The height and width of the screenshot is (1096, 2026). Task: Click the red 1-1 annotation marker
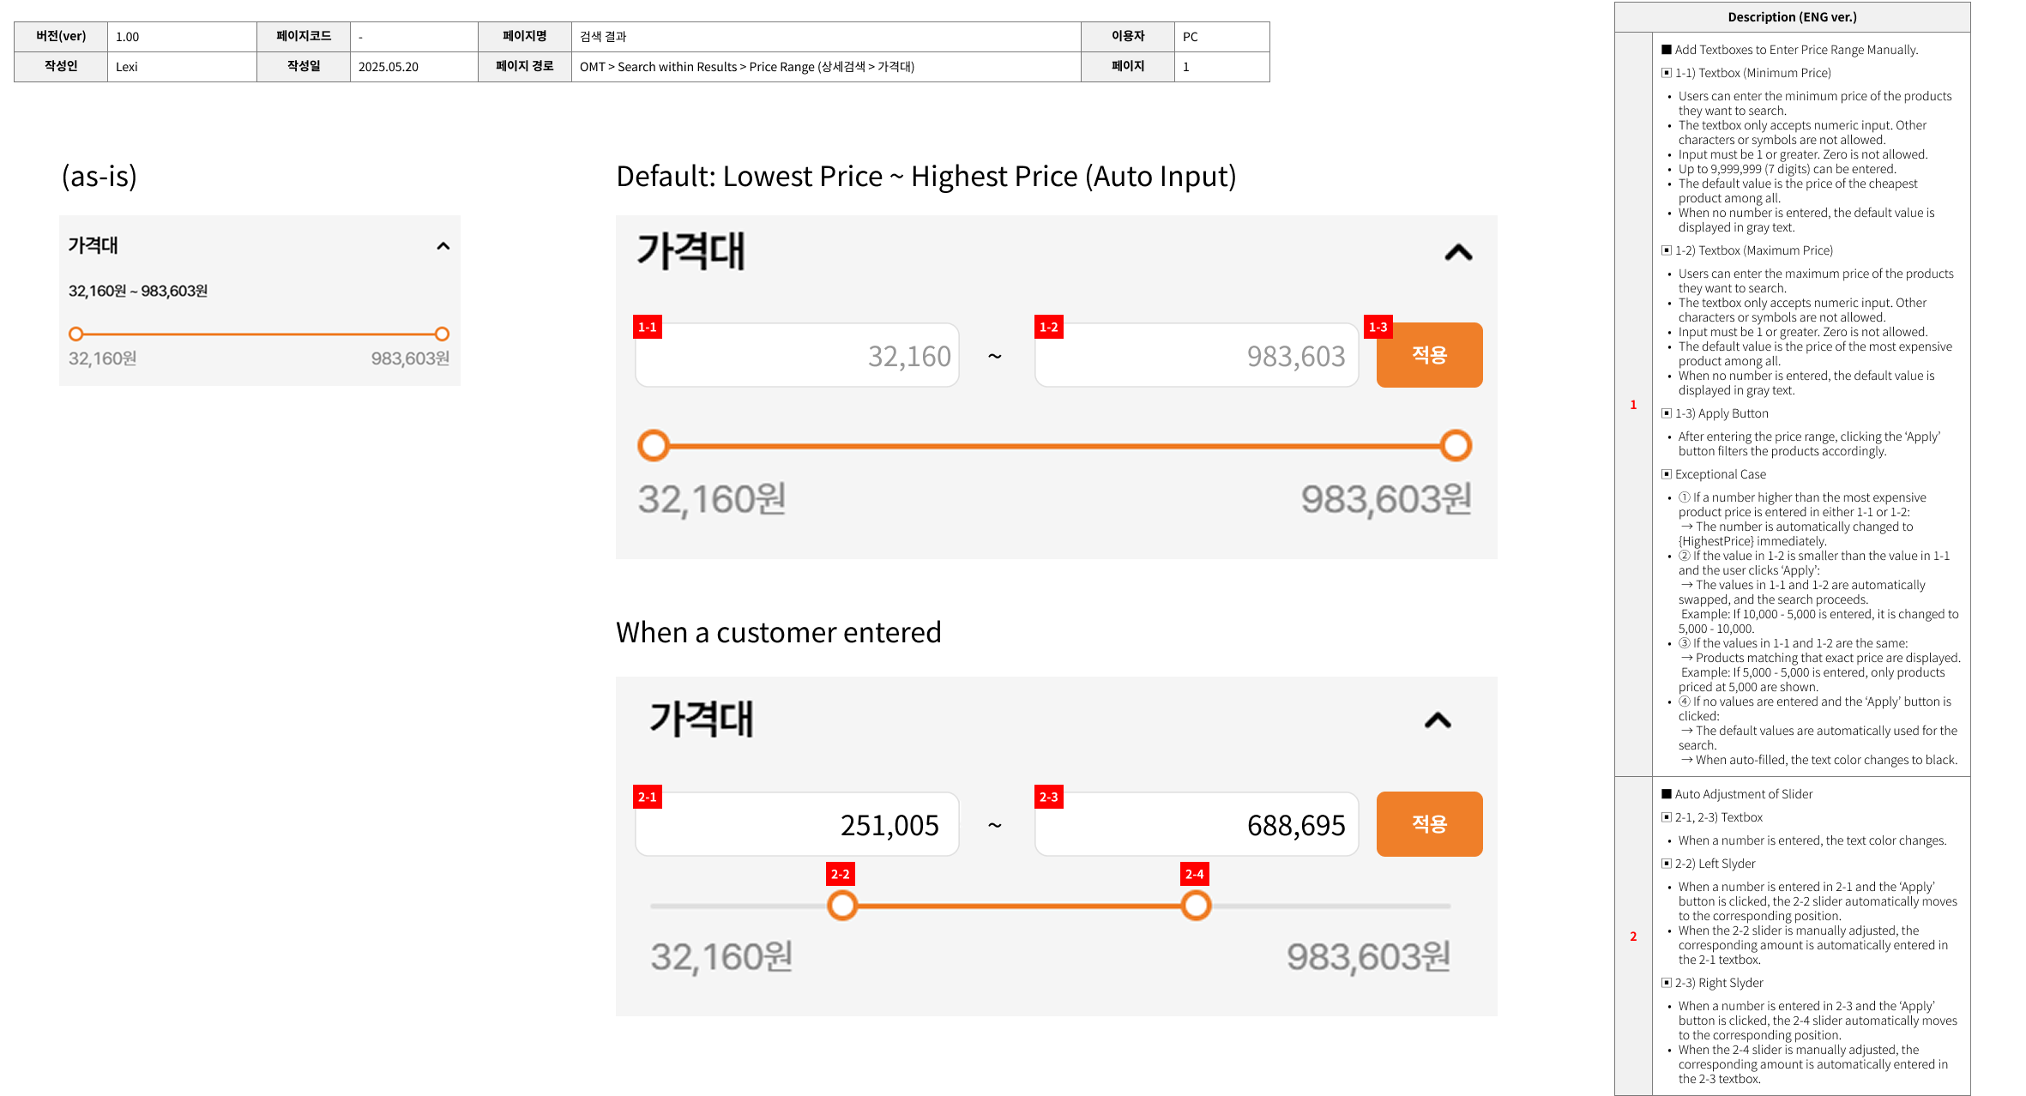[x=648, y=327]
